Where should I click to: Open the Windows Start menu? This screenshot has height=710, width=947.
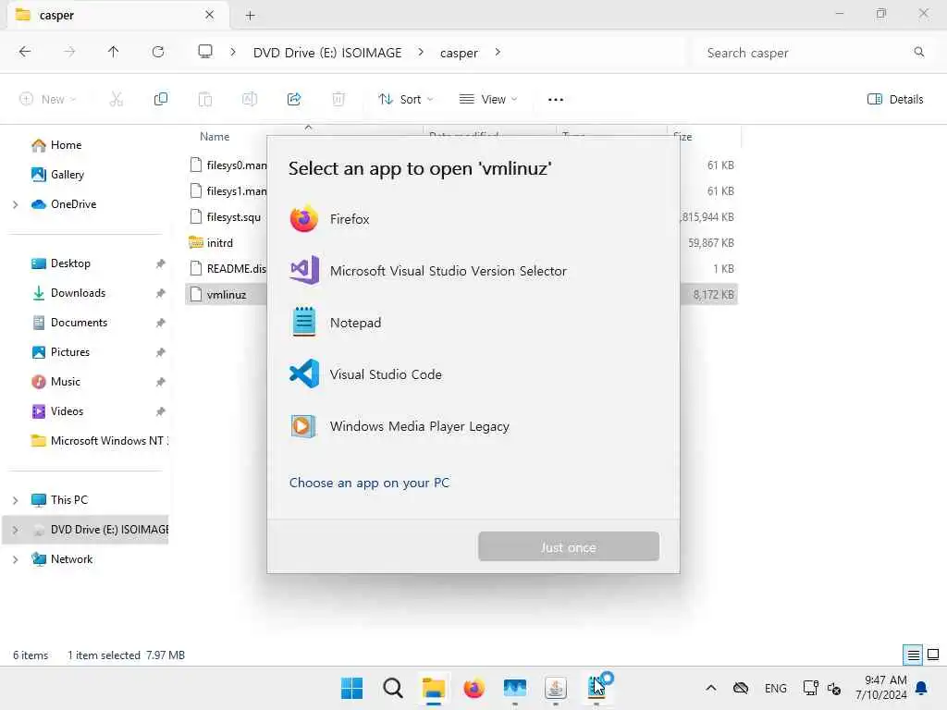click(x=352, y=688)
